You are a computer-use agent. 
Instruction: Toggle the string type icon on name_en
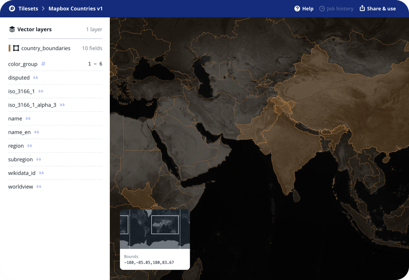pyautogui.click(x=36, y=132)
